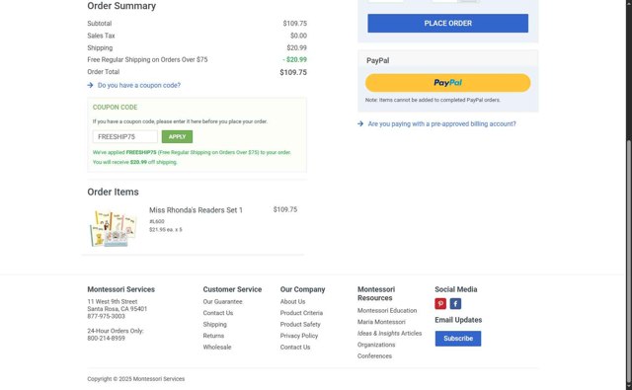This screenshot has width=632, height=390.
Task: Open the Ideas & Insights Articles link
Action: [389, 333]
